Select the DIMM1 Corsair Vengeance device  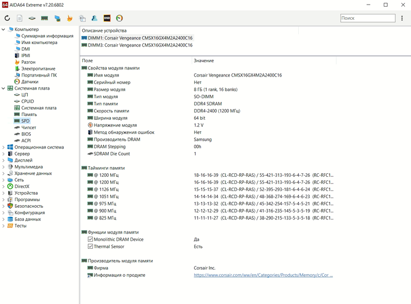pos(137,38)
